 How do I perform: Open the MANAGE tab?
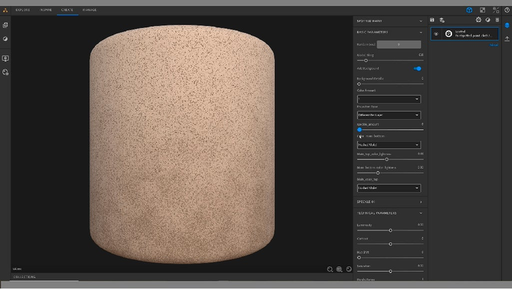[x=89, y=10]
